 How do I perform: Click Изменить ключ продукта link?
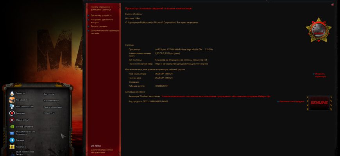(292, 101)
